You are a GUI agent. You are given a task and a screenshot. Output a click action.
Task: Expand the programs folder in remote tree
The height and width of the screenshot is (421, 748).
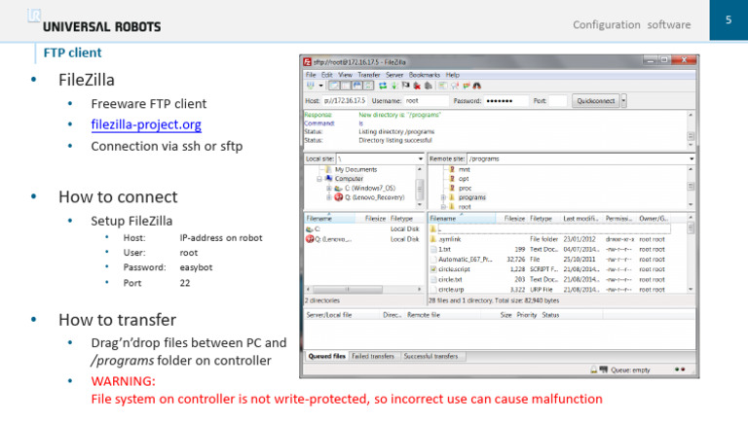(x=443, y=197)
